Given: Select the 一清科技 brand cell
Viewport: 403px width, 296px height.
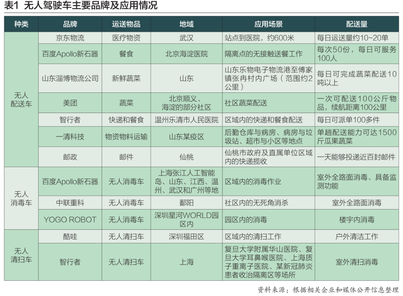Looking at the screenshot, I should 70,137.
